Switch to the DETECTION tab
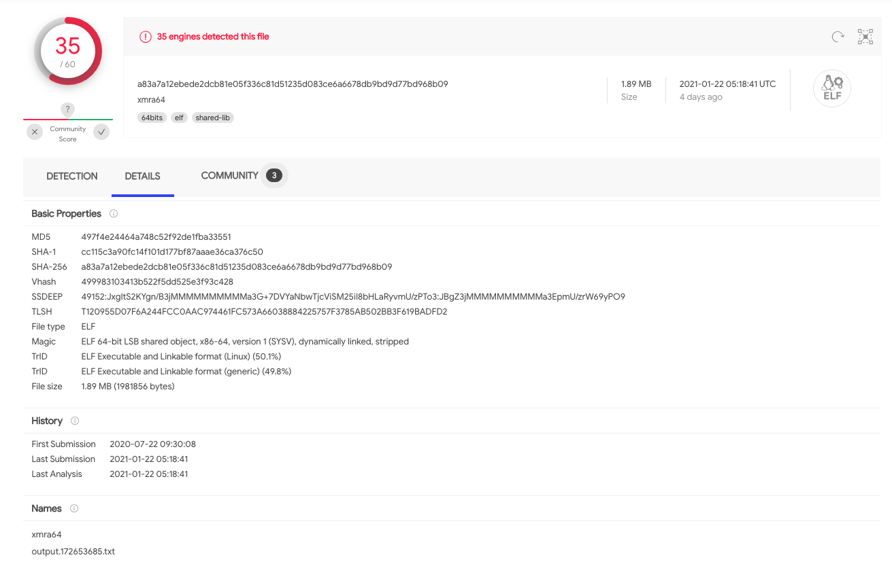Image resolution: width=892 pixels, height=568 pixels. point(71,176)
